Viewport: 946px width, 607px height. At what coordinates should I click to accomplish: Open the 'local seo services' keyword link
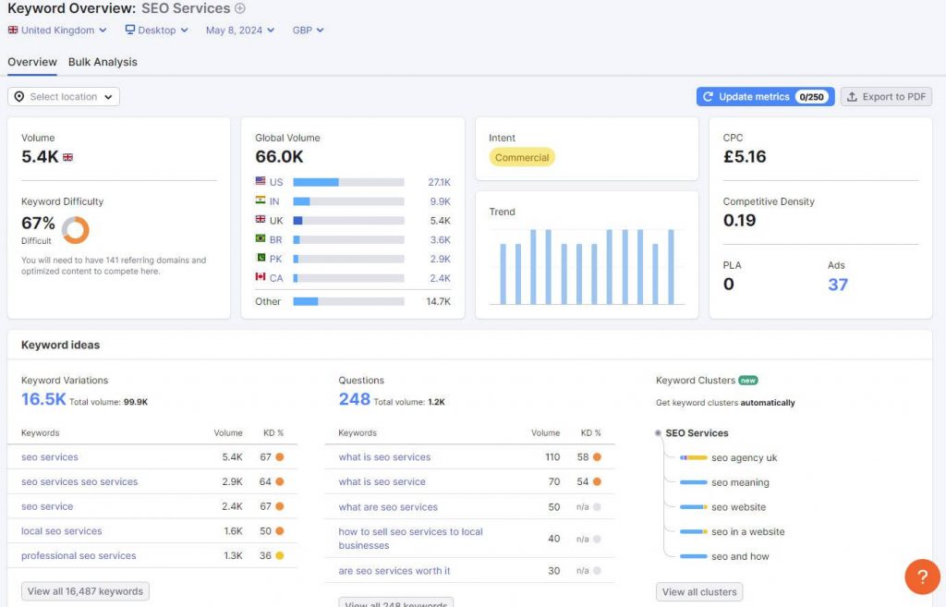(62, 531)
